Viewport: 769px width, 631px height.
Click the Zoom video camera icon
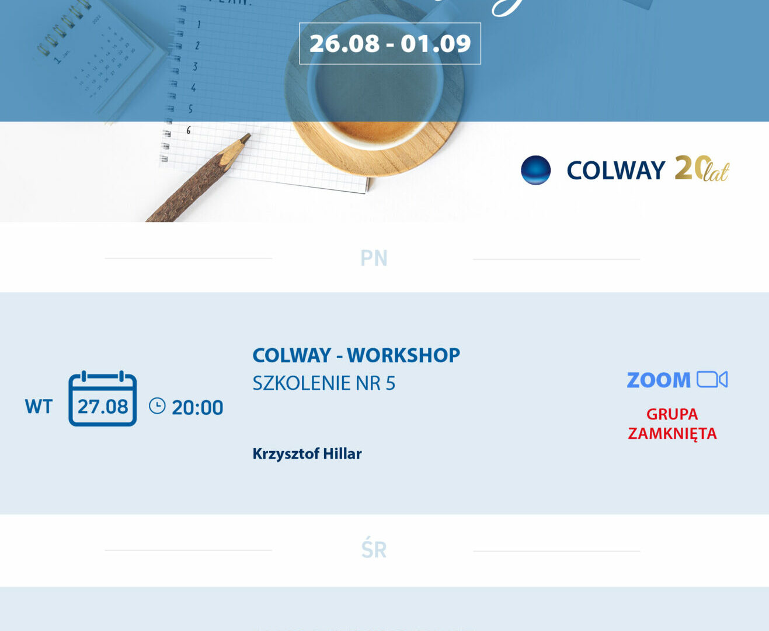(x=712, y=380)
